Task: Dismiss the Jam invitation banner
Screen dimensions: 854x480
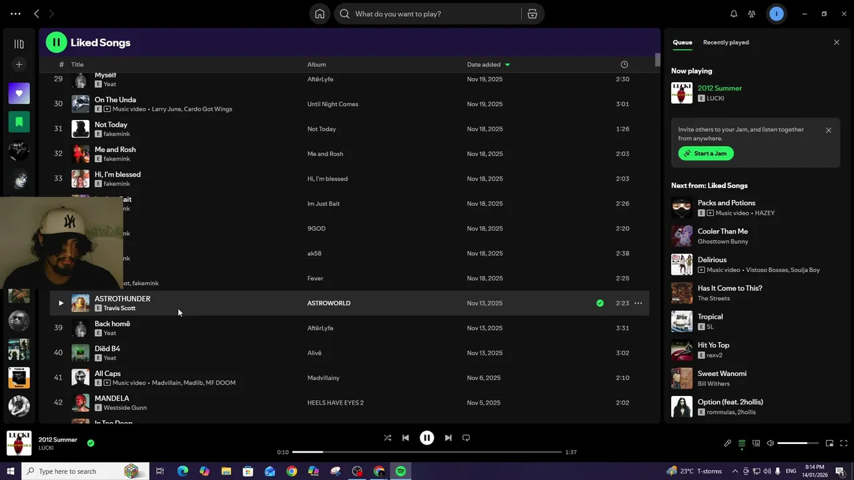Action: click(829, 130)
